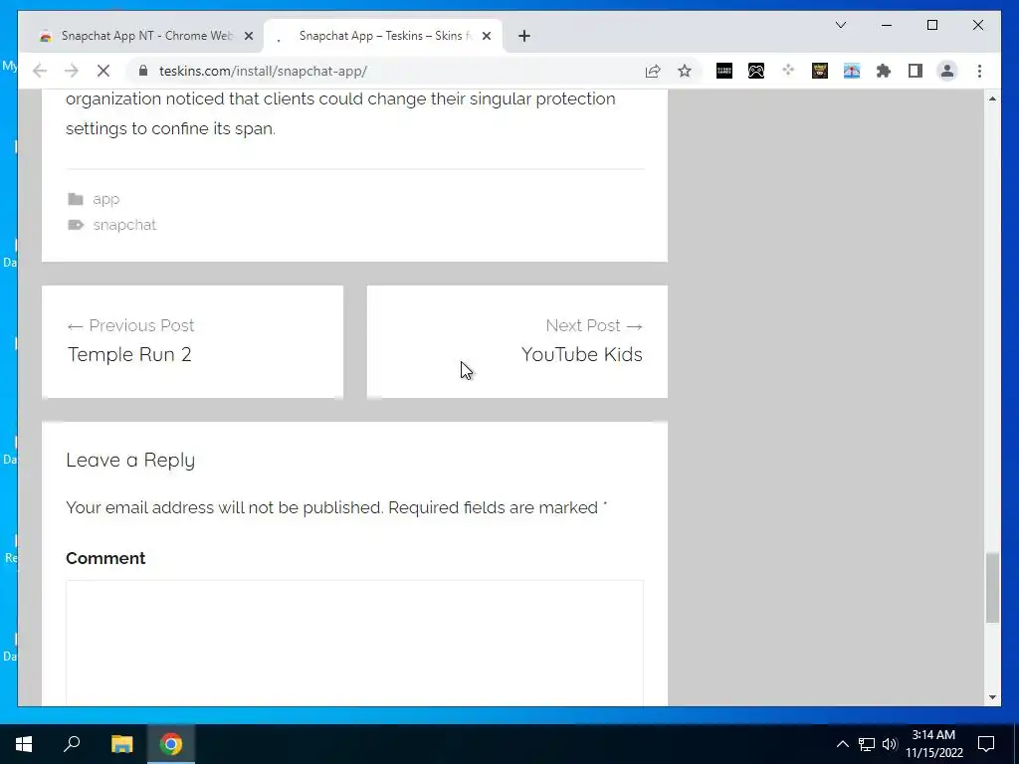This screenshot has height=764, width=1019.
Task: Open the 'snapchat' tag link
Action: pos(124,225)
